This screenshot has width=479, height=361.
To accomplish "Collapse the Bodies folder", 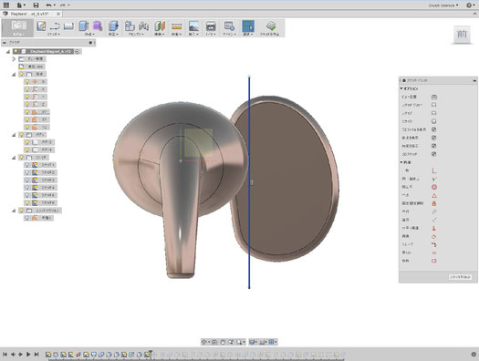I will pos(14,135).
